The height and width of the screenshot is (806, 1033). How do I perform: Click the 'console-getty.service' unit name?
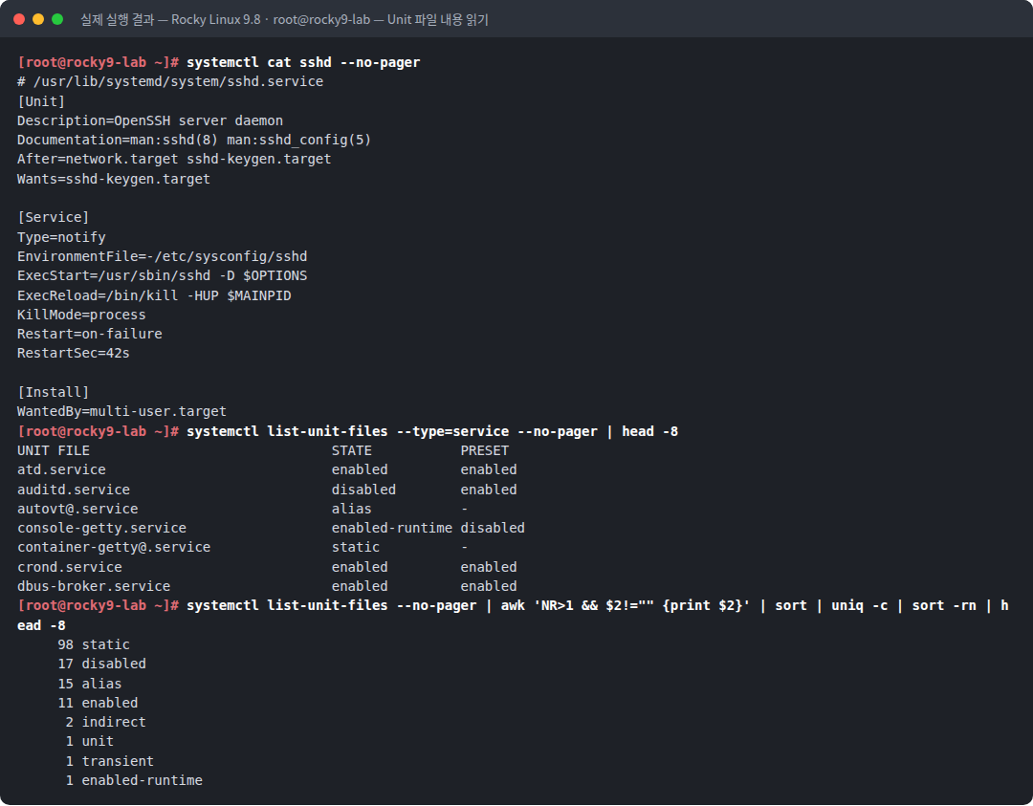point(101,528)
